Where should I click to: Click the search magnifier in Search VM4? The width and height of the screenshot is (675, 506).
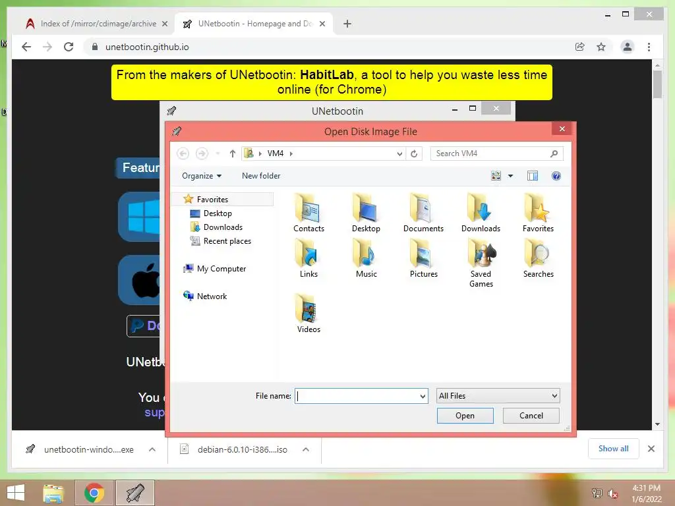click(554, 154)
